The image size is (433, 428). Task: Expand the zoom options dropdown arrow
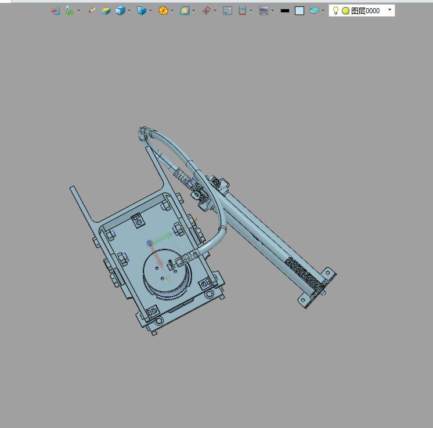click(193, 11)
